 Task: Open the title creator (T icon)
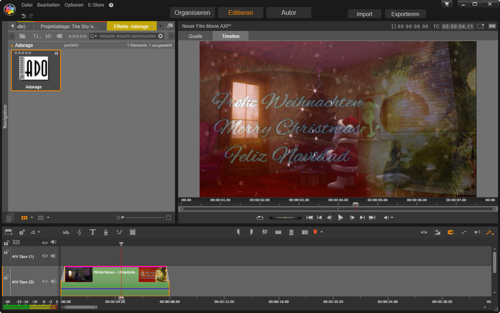coord(93,232)
